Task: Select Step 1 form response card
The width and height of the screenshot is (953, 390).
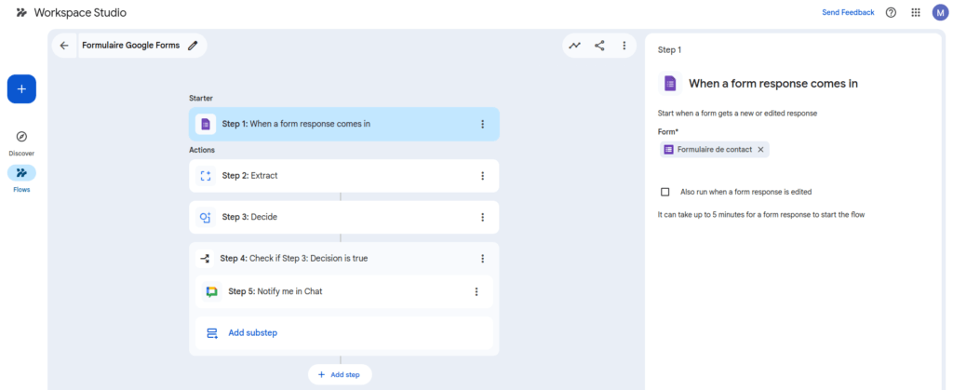Action: coord(344,124)
